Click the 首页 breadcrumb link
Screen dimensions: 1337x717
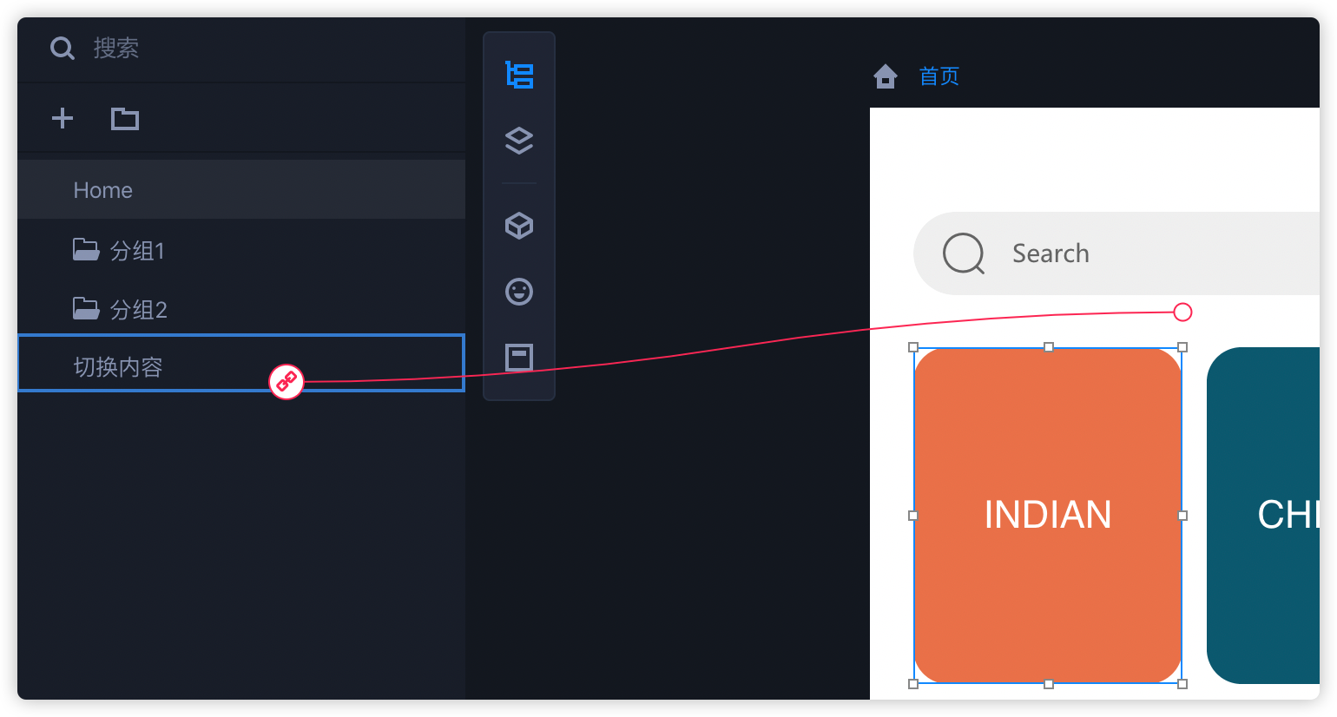939,76
